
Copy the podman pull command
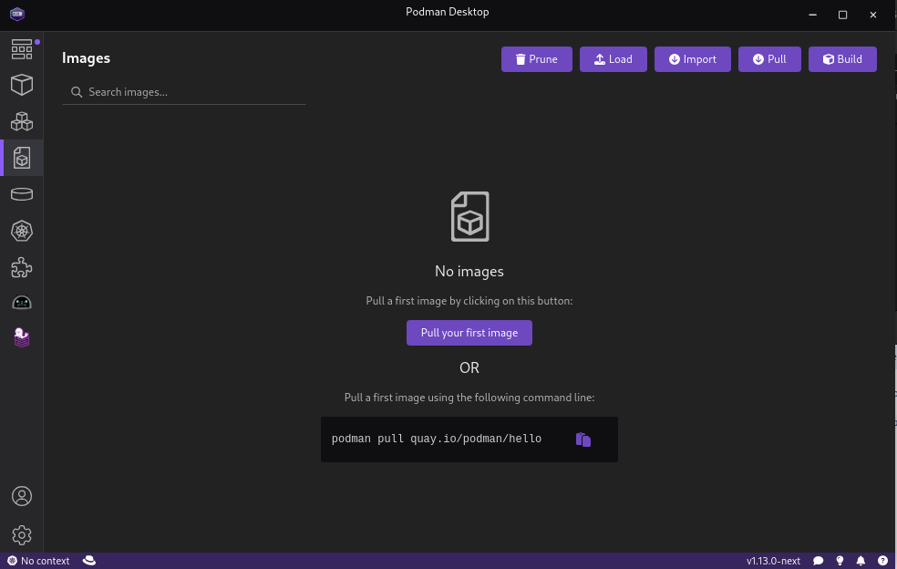(583, 439)
